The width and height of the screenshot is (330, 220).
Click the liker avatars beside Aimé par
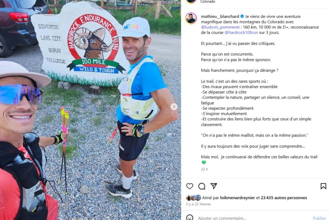pos(193,198)
